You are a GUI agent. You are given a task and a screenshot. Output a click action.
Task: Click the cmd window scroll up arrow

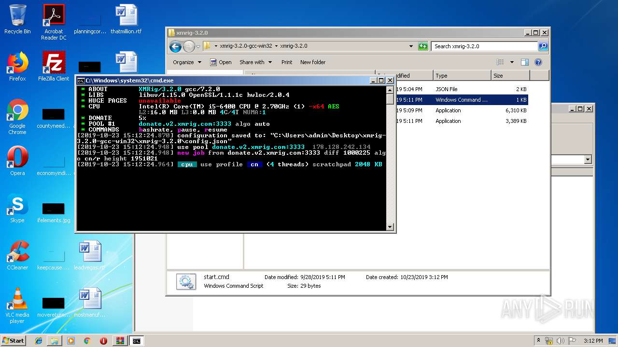click(x=390, y=90)
